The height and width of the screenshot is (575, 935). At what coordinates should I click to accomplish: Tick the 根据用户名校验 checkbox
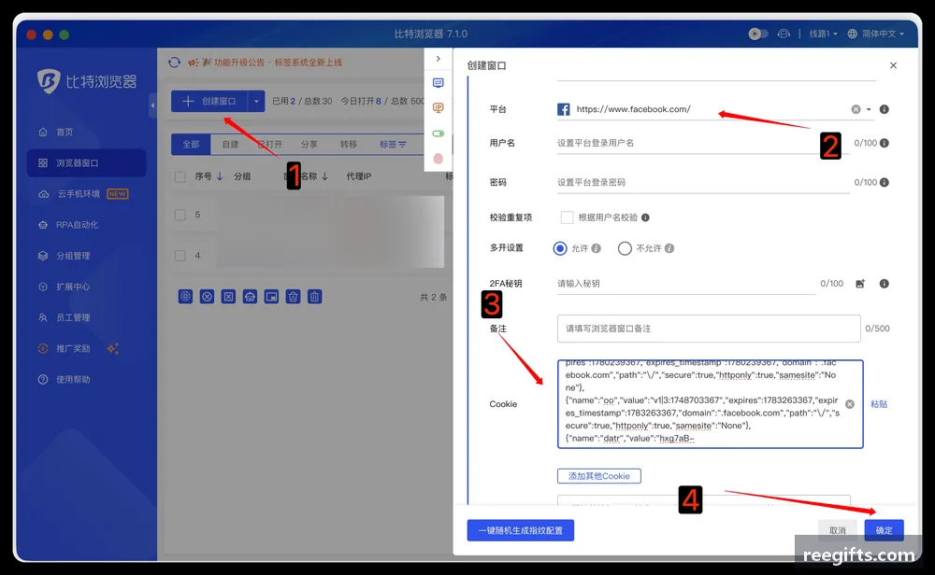pos(567,217)
